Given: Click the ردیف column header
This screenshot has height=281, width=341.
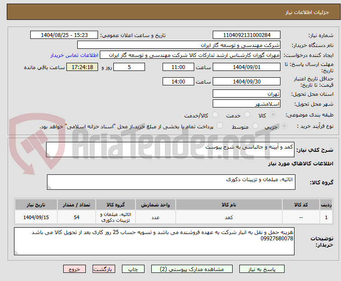Looking at the screenshot, I should coord(326,205).
